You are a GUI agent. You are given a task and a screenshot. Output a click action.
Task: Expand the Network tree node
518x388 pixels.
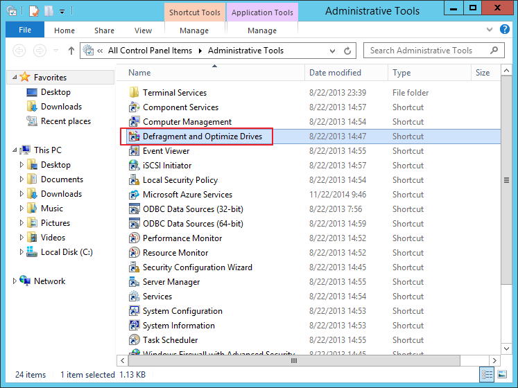(x=15, y=281)
